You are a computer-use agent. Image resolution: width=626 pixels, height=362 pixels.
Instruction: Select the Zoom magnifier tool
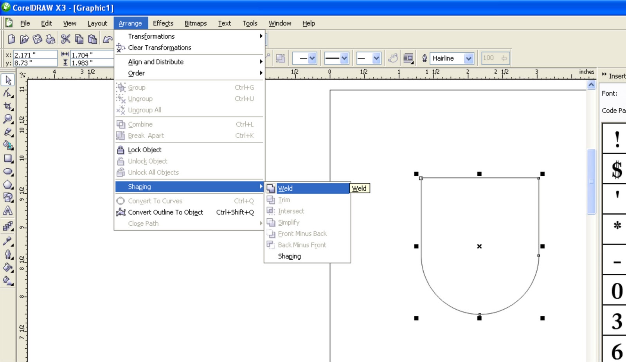[x=8, y=119]
